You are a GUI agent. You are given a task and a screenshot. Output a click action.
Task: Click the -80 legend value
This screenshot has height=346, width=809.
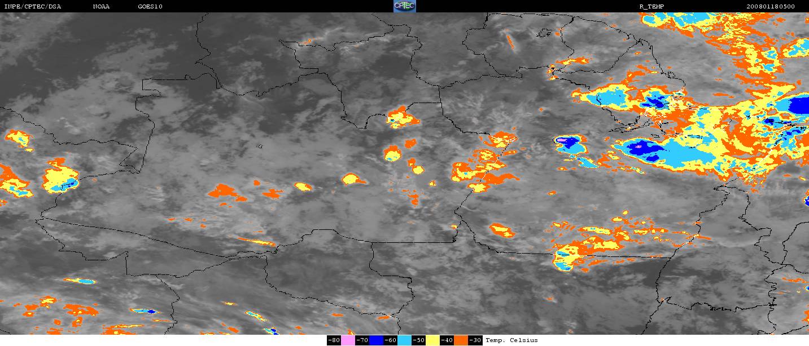pyautogui.click(x=334, y=340)
